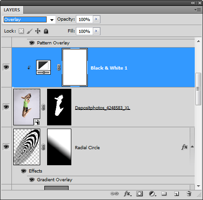203x200 pixels.
Task: Click the Fill percentage input field
Action: click(x=85, y=31)
